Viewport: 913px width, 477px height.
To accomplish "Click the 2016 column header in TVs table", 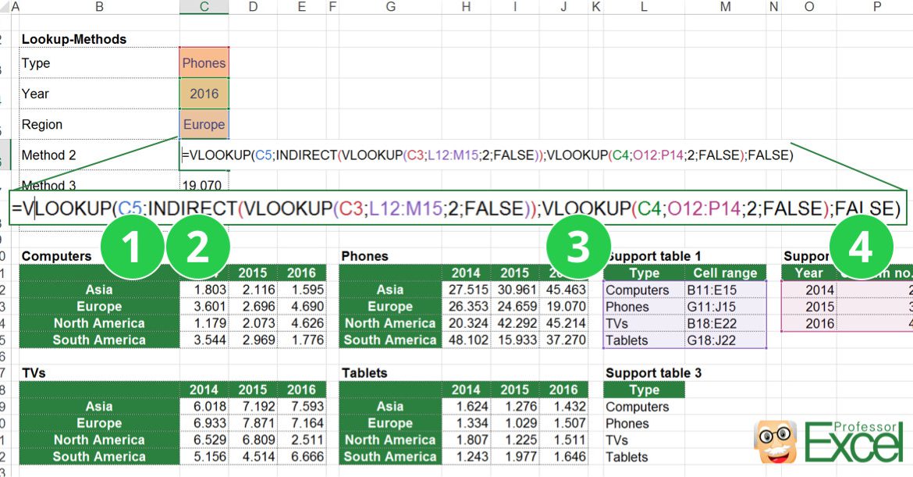I will click(301, 389).
